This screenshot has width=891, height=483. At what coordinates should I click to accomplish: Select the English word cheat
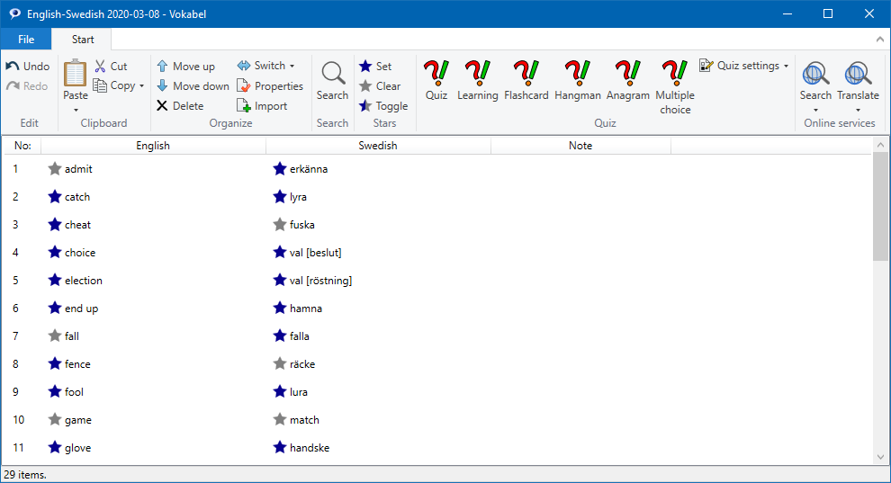click(x=77, y=224)
